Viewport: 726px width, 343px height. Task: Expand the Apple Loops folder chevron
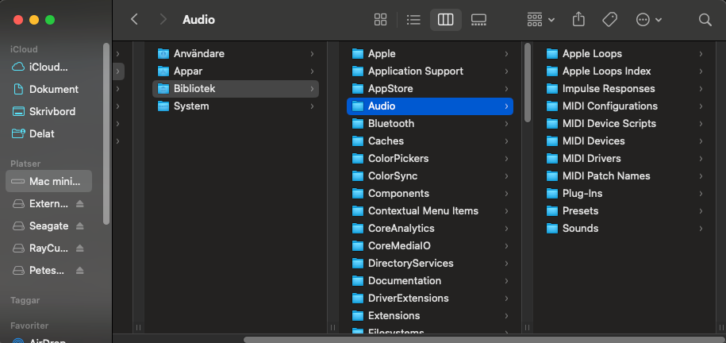(x=701, y=54)
